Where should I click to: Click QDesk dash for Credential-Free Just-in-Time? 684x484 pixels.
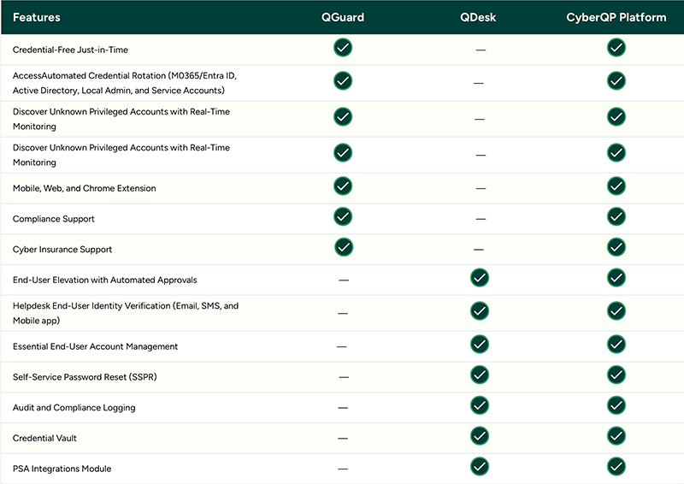coord(481,50)
